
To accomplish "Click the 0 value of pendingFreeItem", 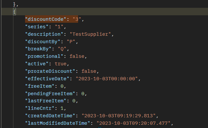I will (83, 94).
